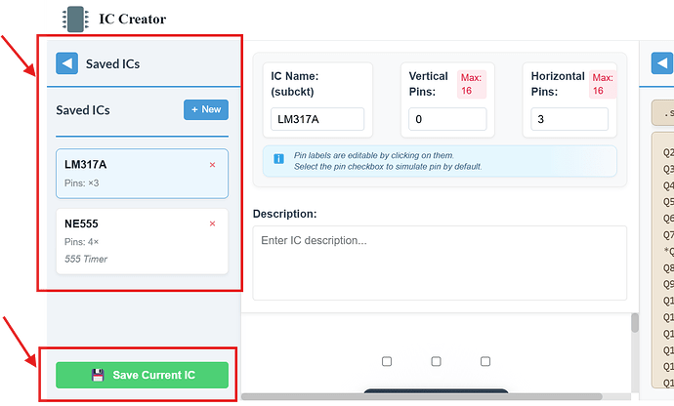Image resolution: width=674 pixels, height=406 pixels.
Task: Click the Vertical Pins number field
Action: (x=447, y=119)
